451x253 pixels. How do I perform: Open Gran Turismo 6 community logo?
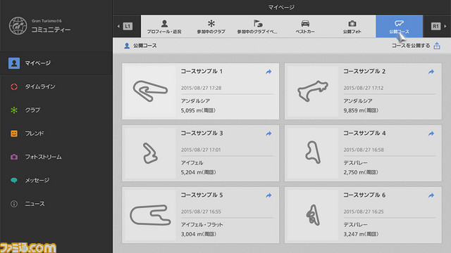[18, 25]
